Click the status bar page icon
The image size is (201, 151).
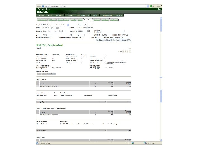click(x=37, y=143)
